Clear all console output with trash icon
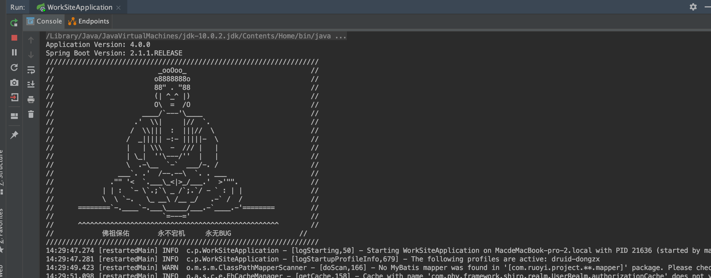The height and width of the screenshot is (278, 711). [x=31, y=114]
